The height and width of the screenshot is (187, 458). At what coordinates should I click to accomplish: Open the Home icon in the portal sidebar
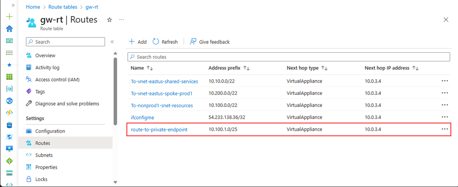pyautogui.click(x=10, y=28)
